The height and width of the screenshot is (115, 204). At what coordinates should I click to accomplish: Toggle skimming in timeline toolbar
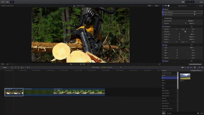[182, 67]
